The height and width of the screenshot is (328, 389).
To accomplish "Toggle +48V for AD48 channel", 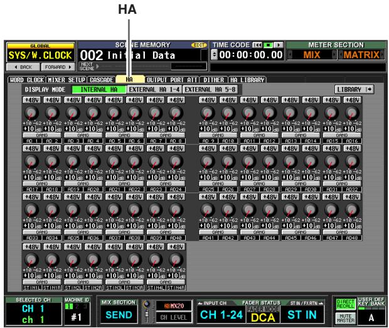I will 352,197.
